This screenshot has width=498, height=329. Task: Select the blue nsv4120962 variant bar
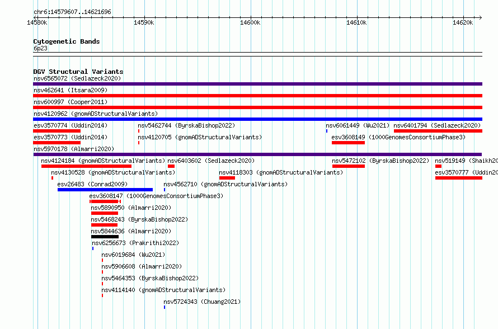click(257, 119)
